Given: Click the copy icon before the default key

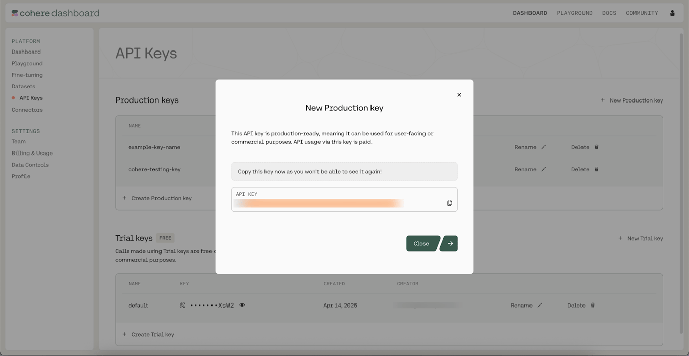Looking at the screenshot, I should point(182,305).
